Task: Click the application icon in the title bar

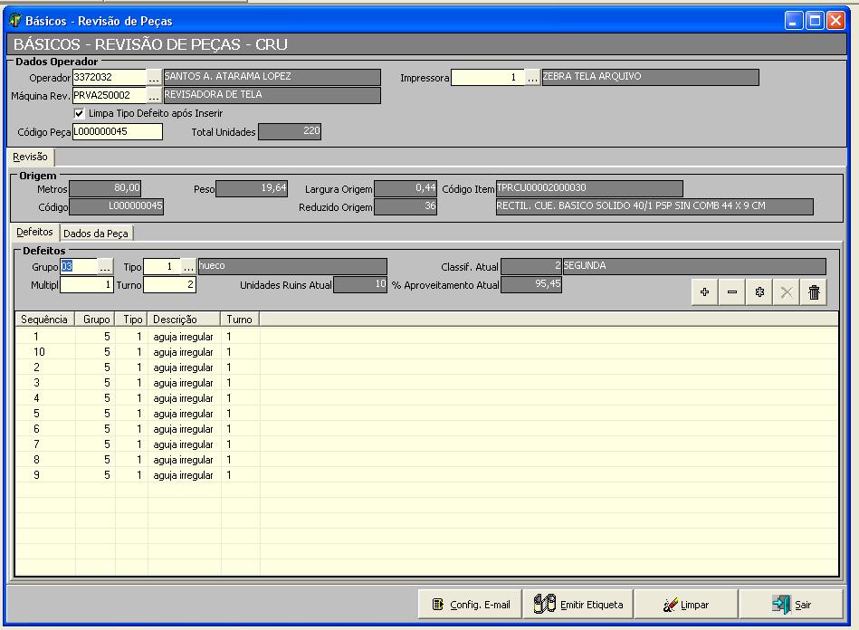Action: pos(15,20)
